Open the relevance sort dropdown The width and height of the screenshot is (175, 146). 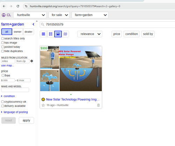(90, 34)
